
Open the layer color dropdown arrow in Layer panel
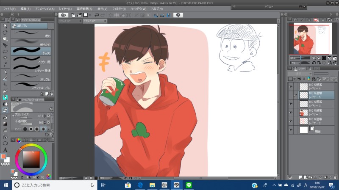point(294,79)
